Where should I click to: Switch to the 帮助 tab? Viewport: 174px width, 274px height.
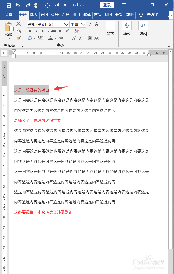click(130, 15)
